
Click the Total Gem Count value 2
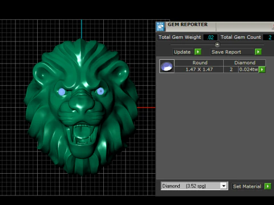pos(269,37)
